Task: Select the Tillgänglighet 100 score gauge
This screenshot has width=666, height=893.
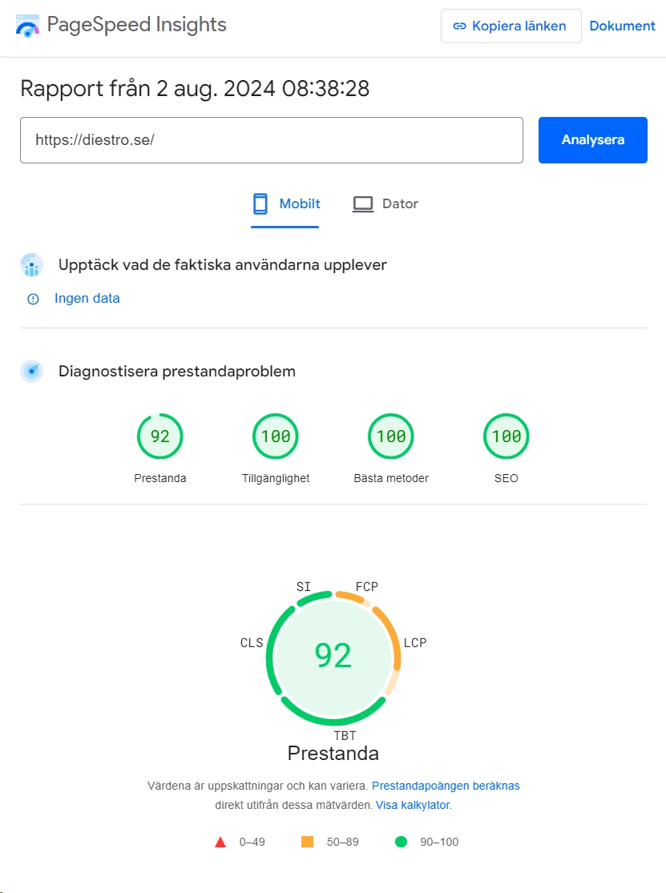Action: tap(276, 436)
